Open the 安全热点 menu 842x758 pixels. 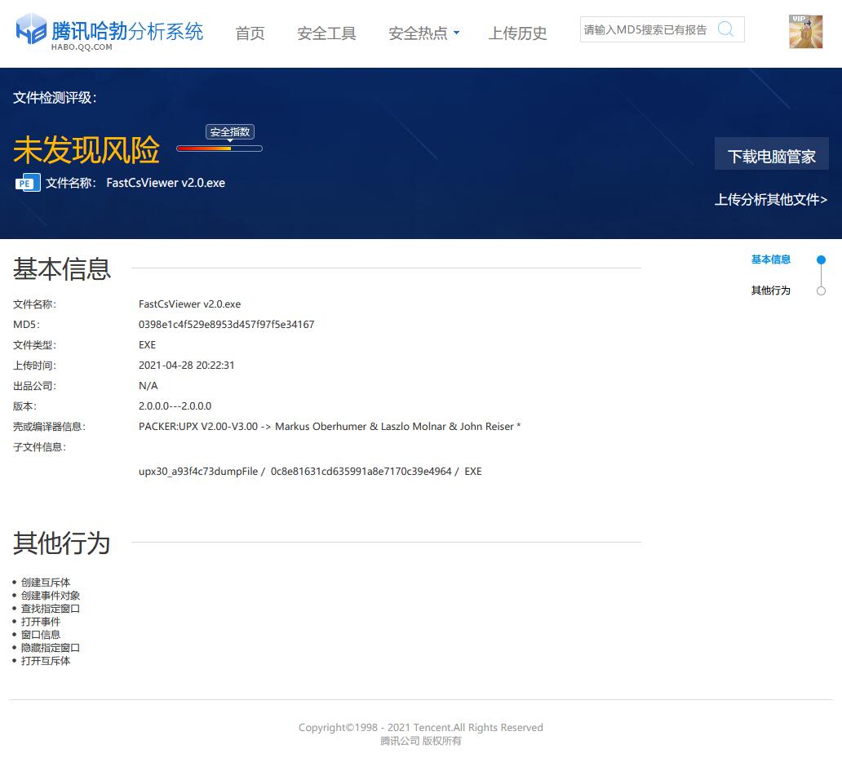[418, 33]
